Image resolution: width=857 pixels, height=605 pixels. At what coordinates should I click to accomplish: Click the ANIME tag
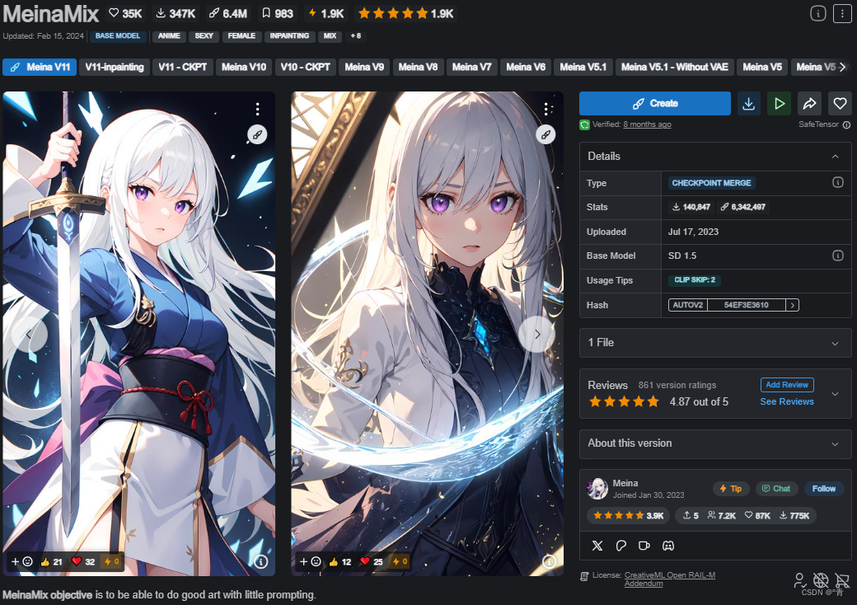[170, 36]
